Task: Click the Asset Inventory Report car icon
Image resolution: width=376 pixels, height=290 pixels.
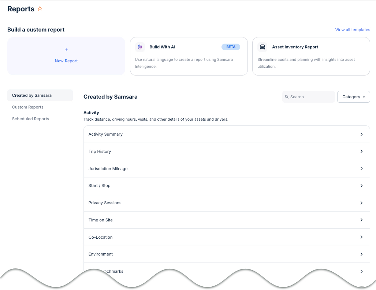Action: coord(262,47)
